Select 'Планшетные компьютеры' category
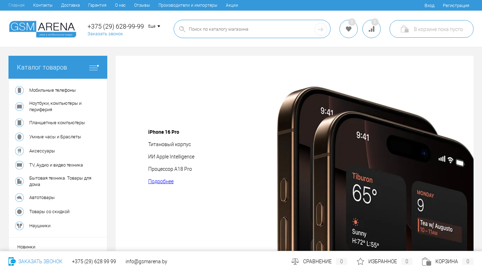This screenshot has width=482, height=271. [x=57, y=123]
